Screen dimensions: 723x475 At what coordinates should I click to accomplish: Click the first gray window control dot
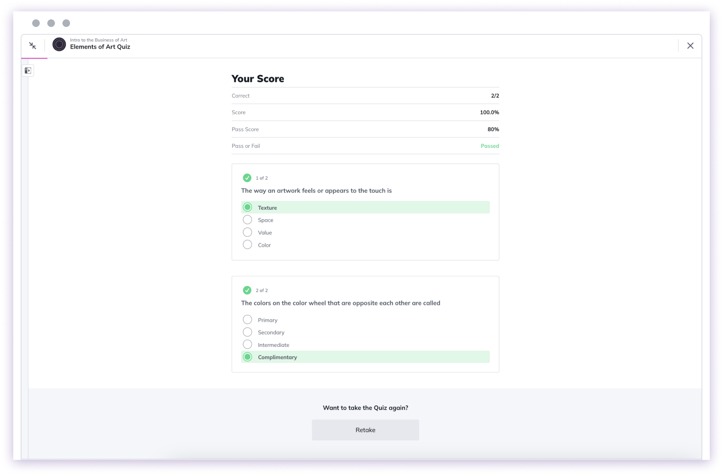click(x=36, y=23)
